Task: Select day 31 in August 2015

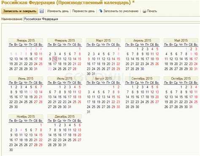Action: (89, 112)
